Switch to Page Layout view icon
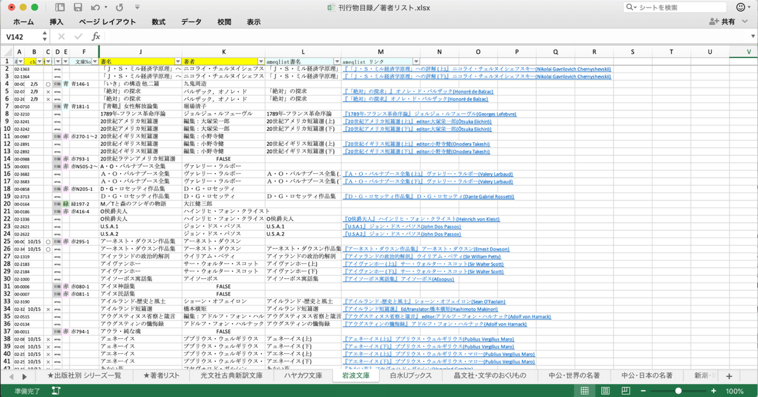The image size is (758, 397). pyautogui.click(x=605, y=391)
